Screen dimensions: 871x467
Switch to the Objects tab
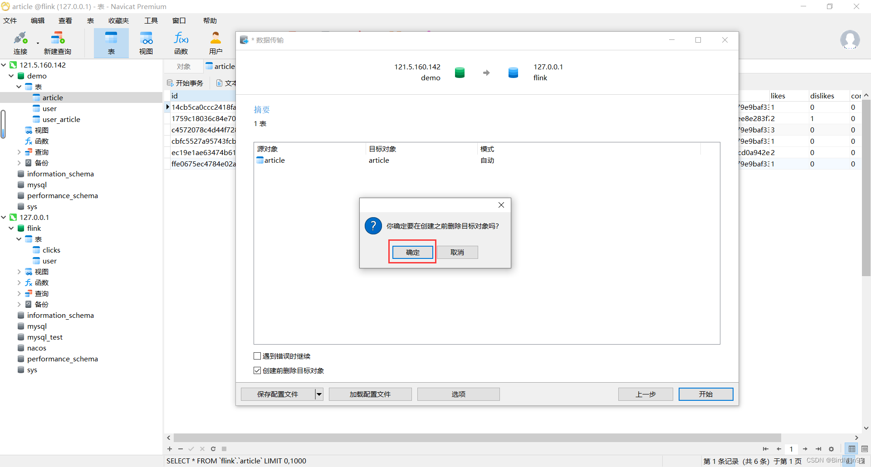click(x=184, y=67)
